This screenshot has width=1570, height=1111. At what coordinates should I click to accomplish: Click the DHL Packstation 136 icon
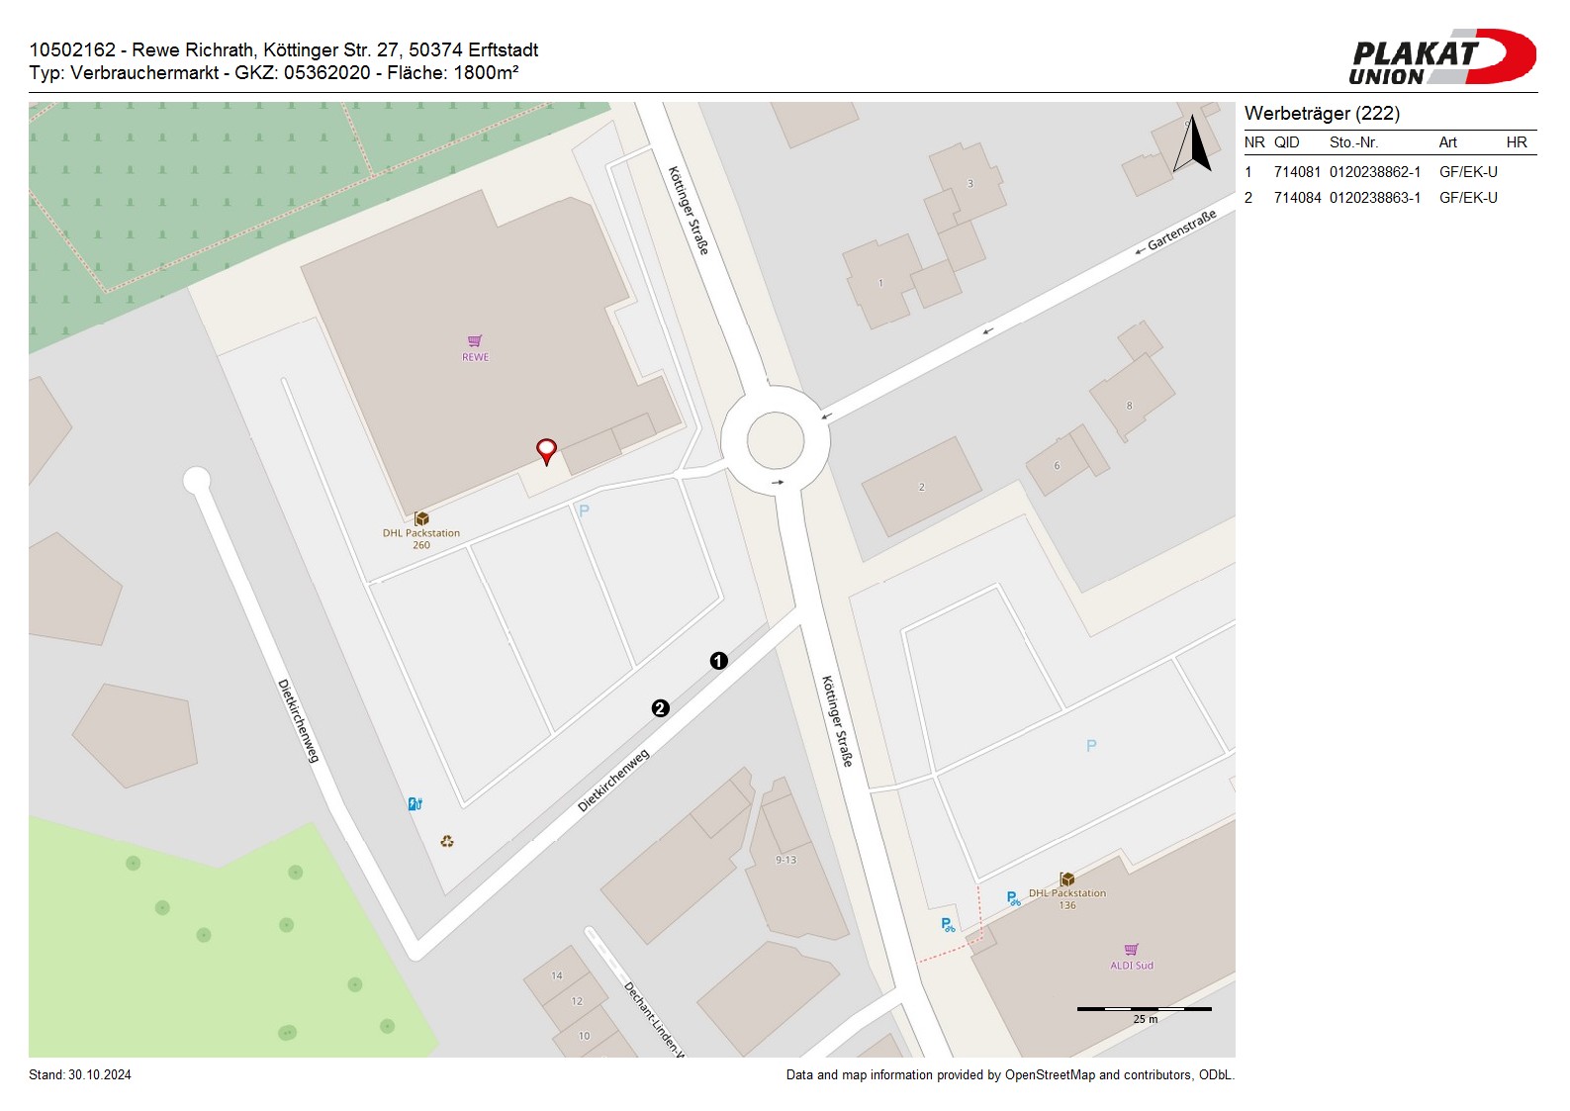click(x=1066, y=880)
